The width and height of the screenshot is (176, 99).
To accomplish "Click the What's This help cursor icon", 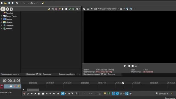I will coord(43,3).
